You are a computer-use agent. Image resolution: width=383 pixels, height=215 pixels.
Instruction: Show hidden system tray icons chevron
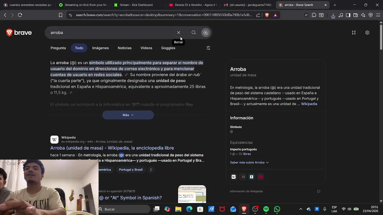point(301,209)
